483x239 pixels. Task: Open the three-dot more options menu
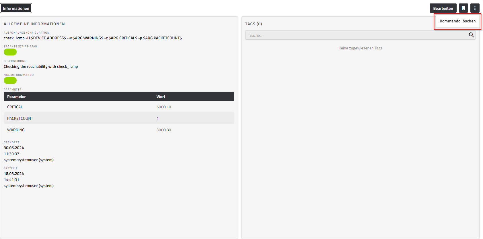pyautogui.click(x=475, y=8)
